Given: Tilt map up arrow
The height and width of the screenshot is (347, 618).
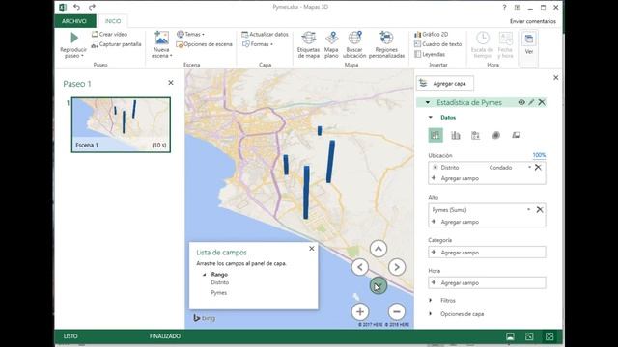Looking at the screenshot, I should click(x=379, y=249).
